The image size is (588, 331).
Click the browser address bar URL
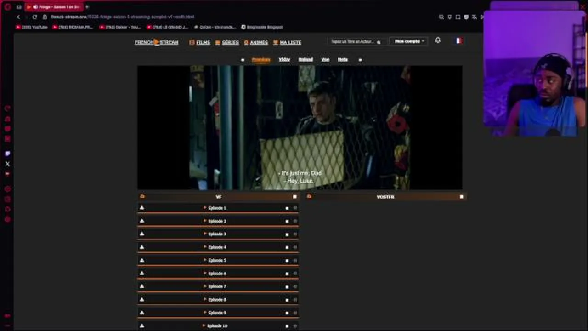point(123,17)
